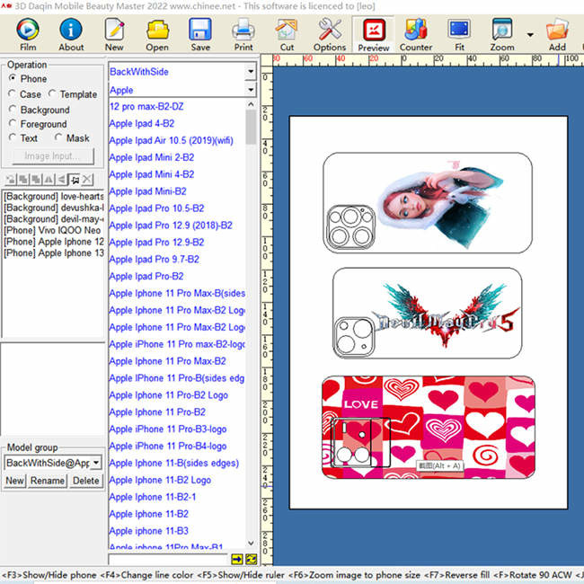Select the Case radio button
Screen dimensions: 584x584
click(x=12, y=93)
